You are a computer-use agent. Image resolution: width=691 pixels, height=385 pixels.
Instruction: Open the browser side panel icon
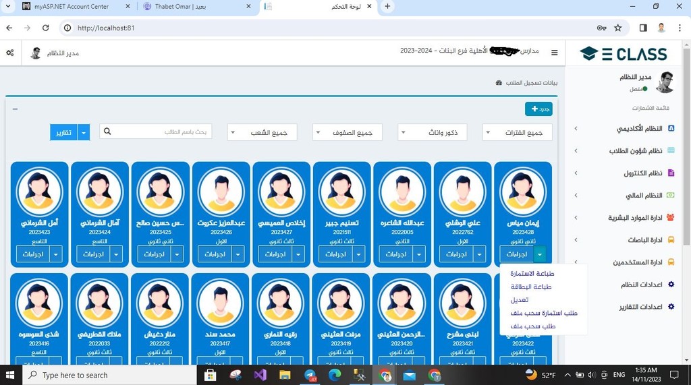coord(643,28)
